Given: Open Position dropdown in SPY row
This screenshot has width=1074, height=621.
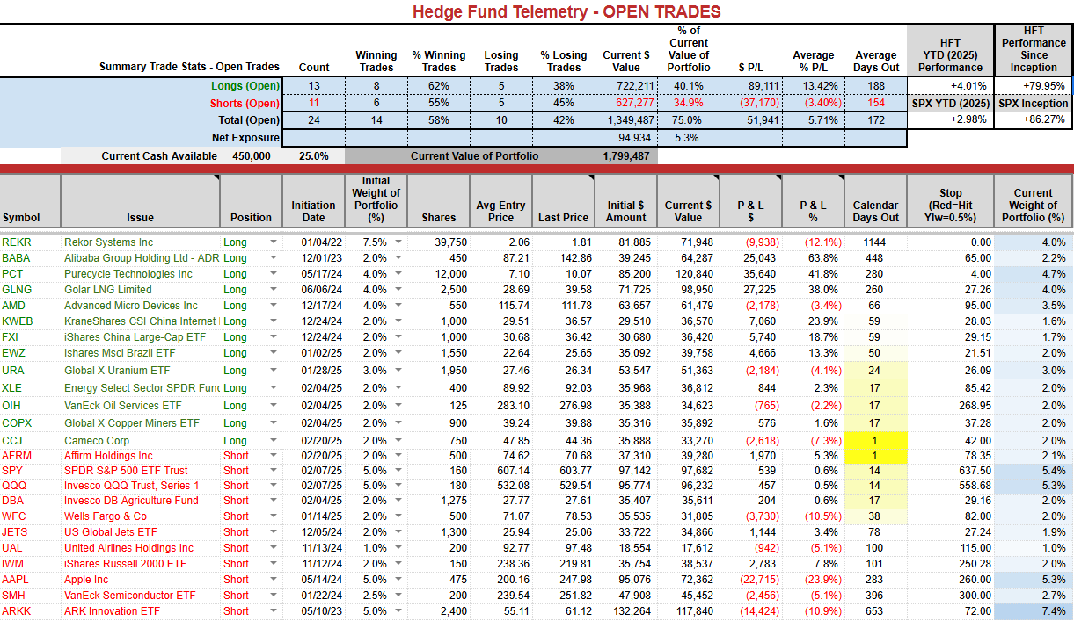Looking at the screenshot, I should coord(273,472).
